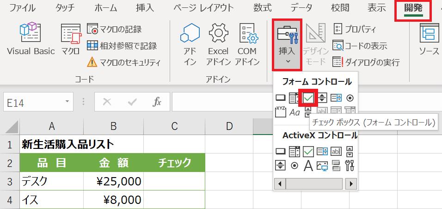This screenshot has height=209, width=442.
Task: Click right arrow of controls scrollbar
Action: tap(352, 184)
